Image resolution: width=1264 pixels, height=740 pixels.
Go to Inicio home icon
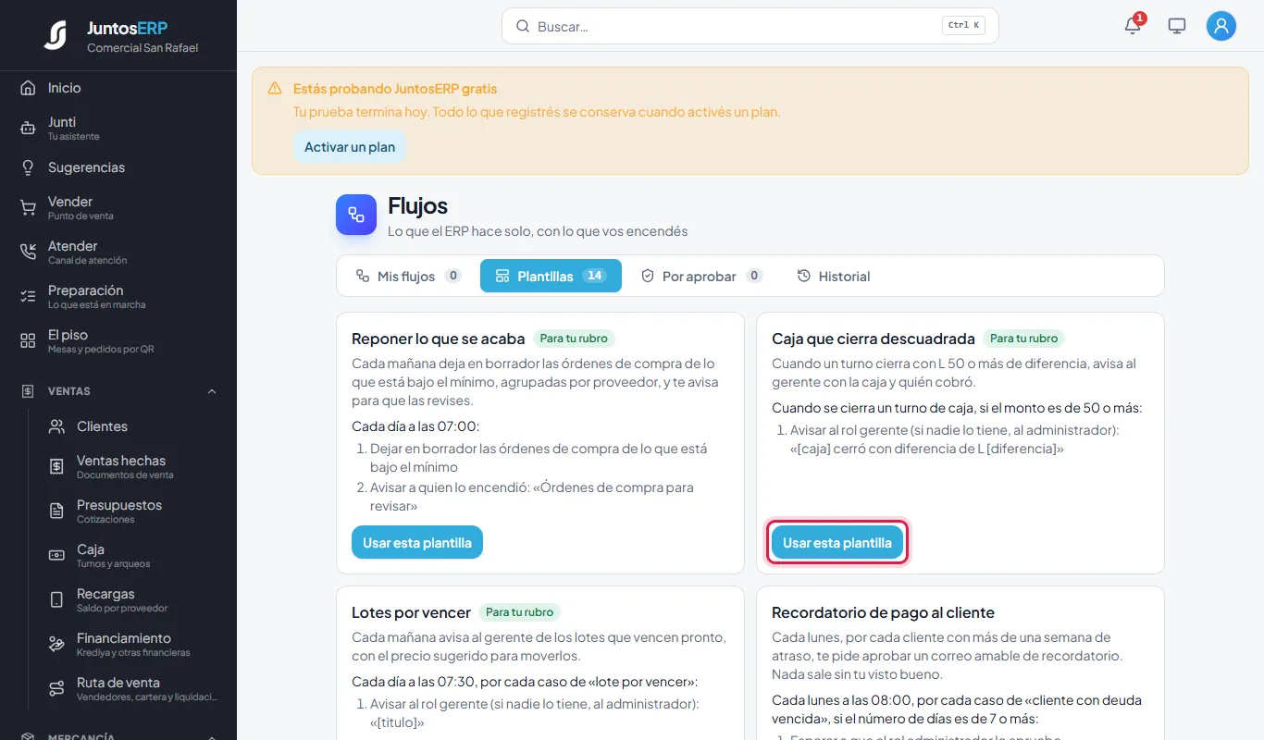pos(28,88)
